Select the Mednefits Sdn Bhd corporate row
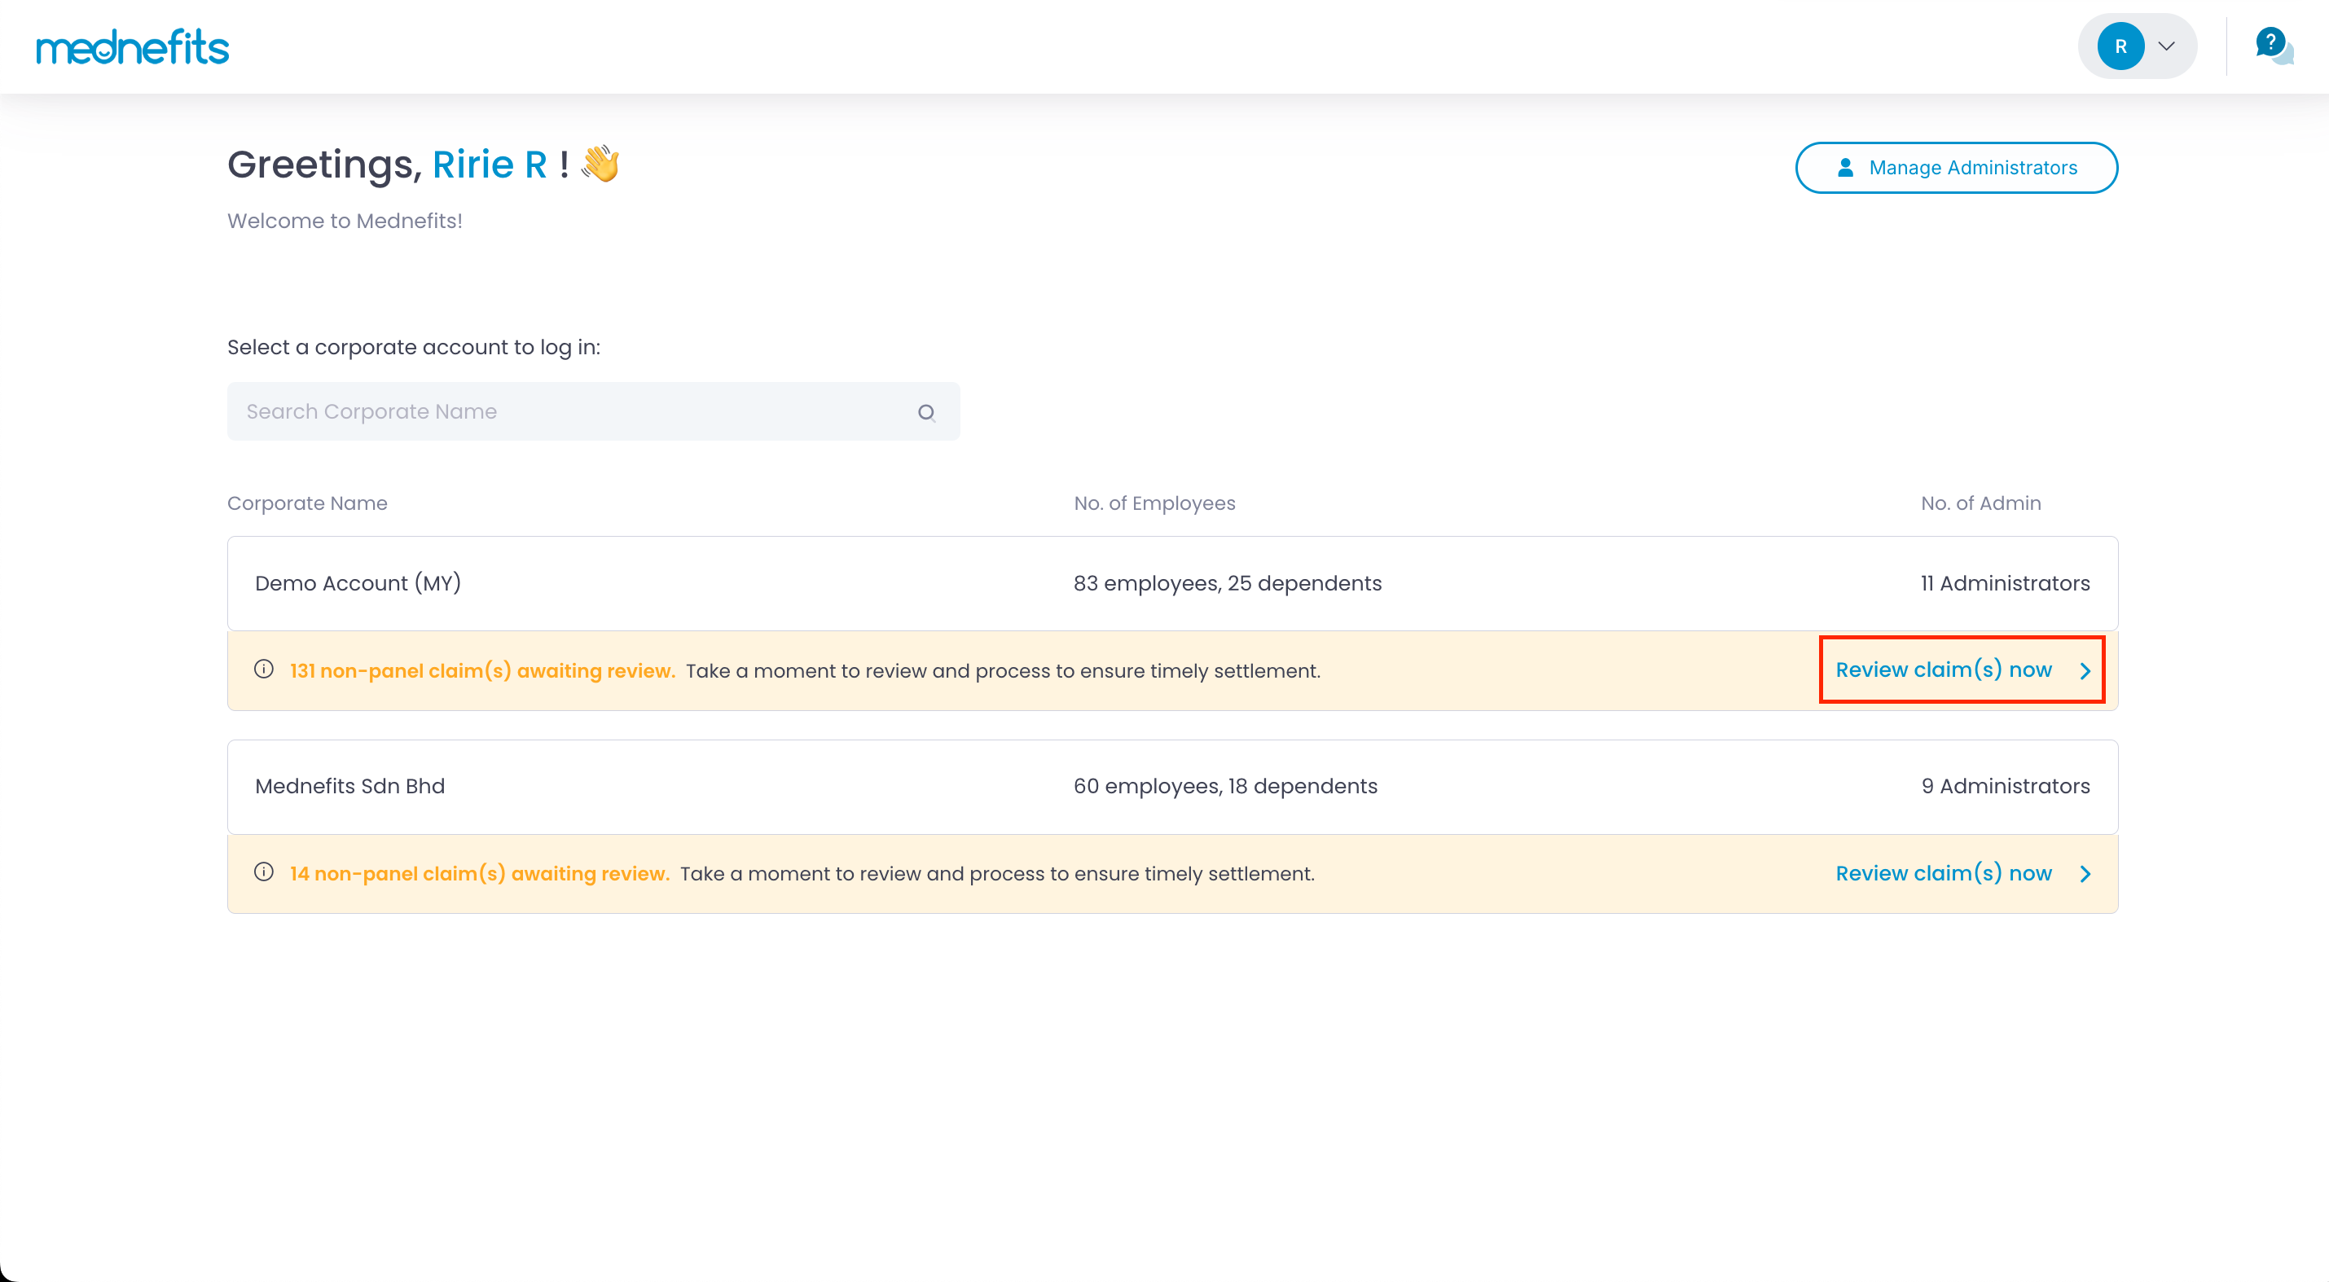The width and height of the screenshot is (2329, 1282). [x=350, y=786]
